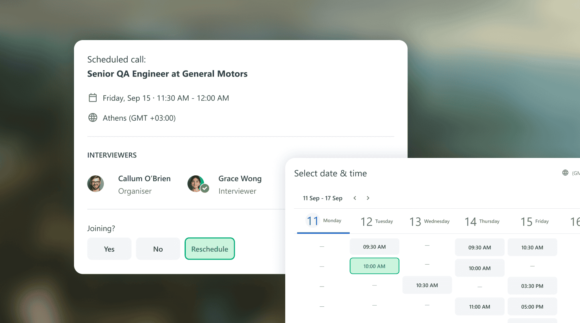Click the globe icon in the date picker header
This screenshot has height=323, width=580.
(x=565, y=173)
